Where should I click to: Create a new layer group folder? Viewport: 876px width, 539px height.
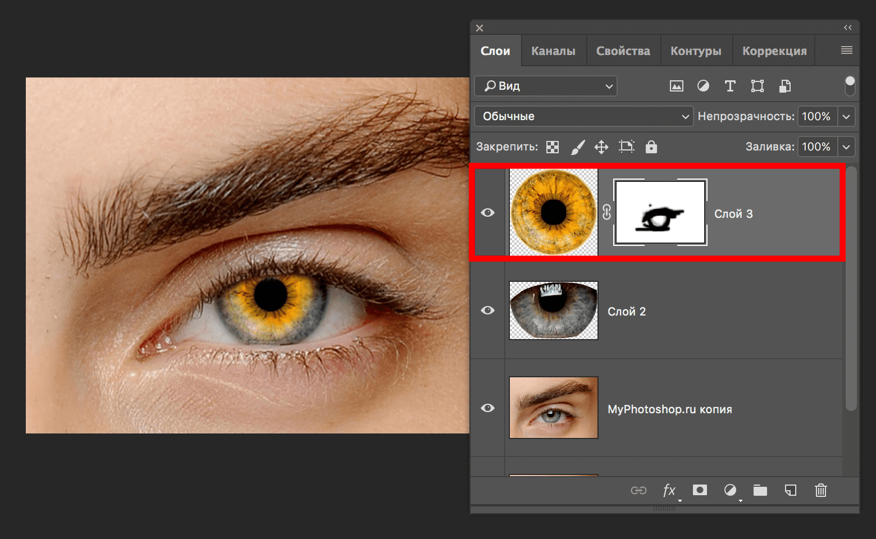click(x=760, y=490)
